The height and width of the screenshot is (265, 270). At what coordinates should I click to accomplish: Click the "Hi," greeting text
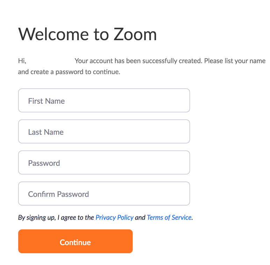pos(22,61)
